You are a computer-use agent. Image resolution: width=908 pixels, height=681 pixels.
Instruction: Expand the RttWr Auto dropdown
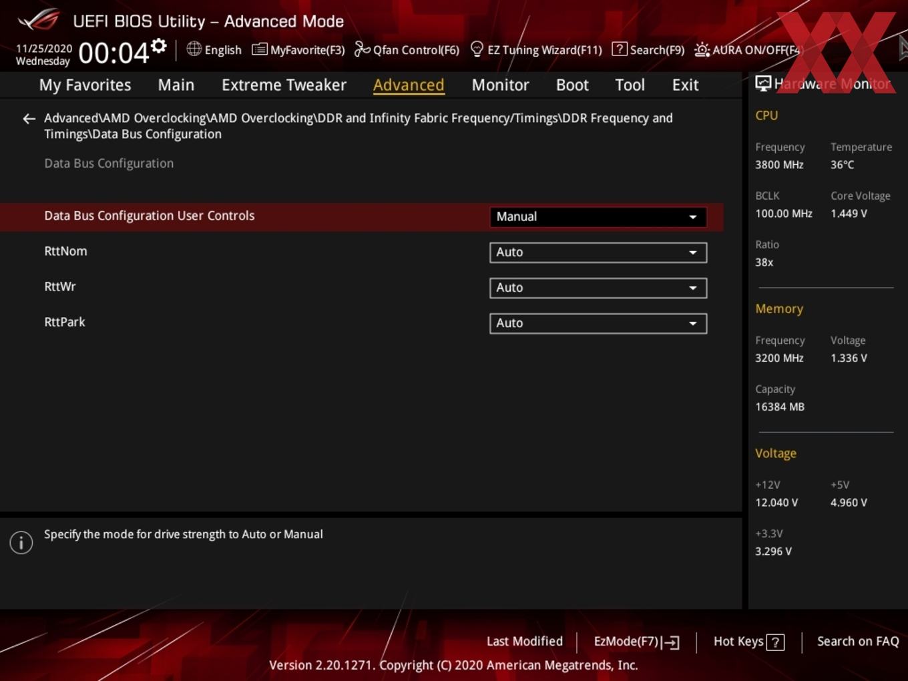click(x=598, y=288)
